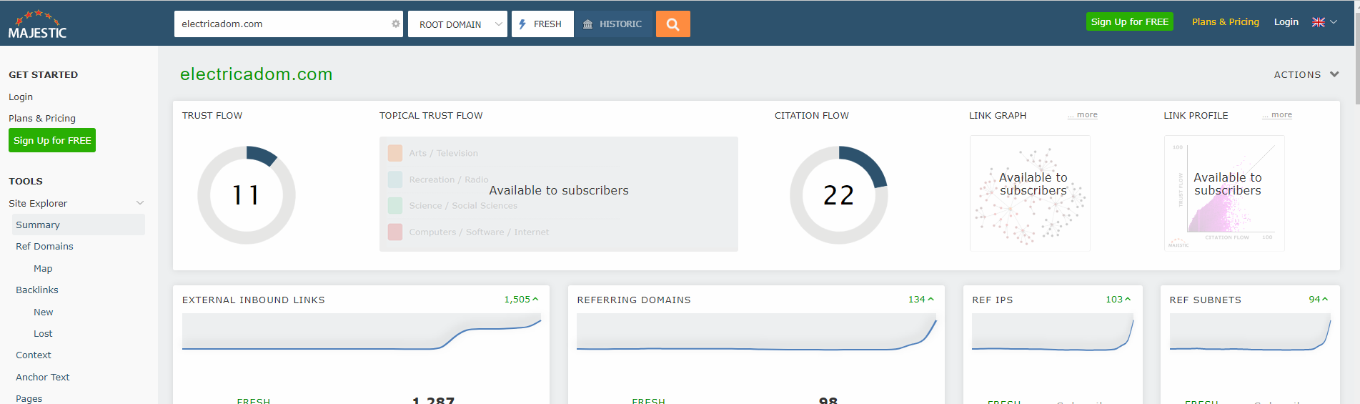
Task: Click the External Inbound Links trend chart
Action: tap(362, 332)
